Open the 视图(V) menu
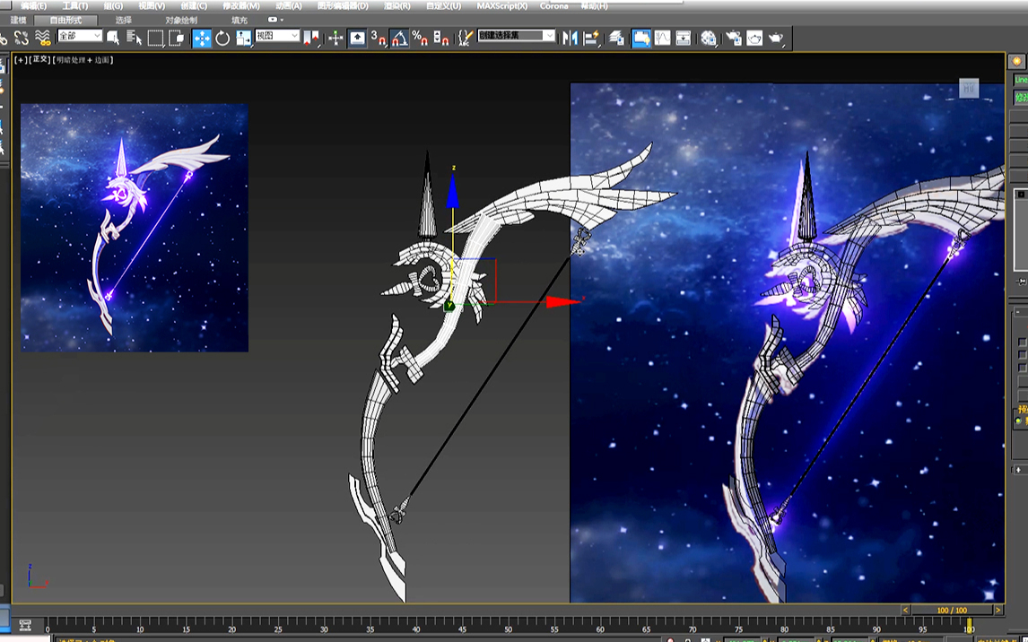1028x642 pixels. click(152, 6)
